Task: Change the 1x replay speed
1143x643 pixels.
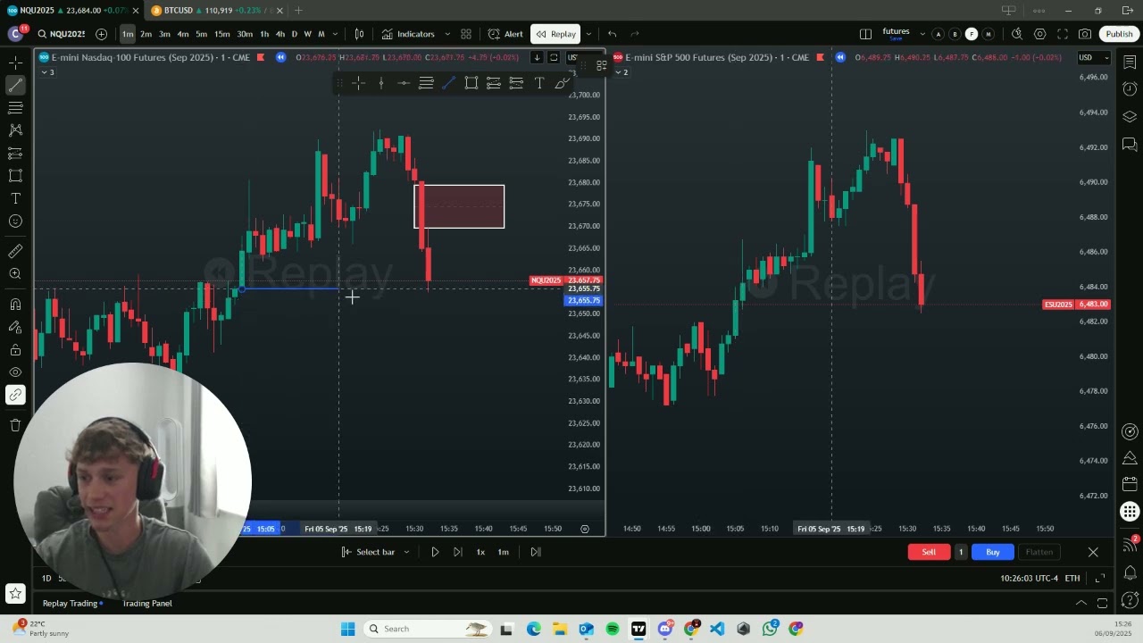Action: coord(480,552)
